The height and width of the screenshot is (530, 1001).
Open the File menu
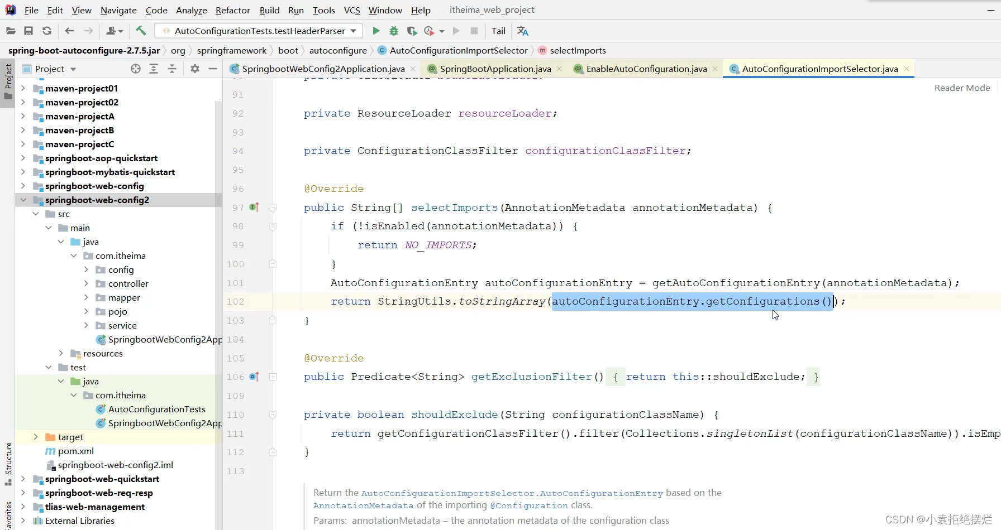[x=31, y=10]
